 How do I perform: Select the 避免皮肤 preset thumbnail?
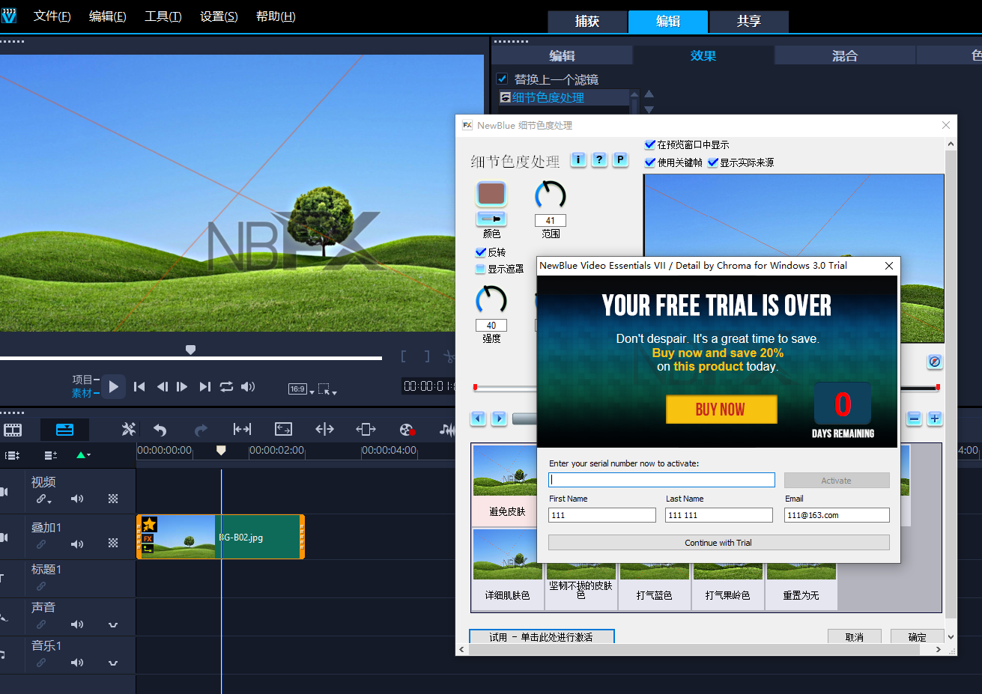click(x=507, y=484)
